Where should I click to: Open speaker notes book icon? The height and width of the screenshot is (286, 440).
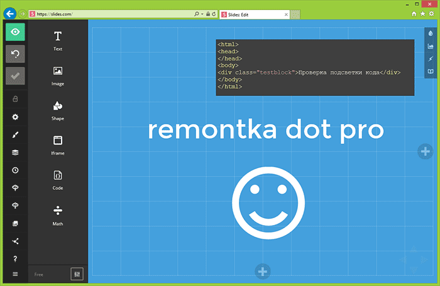click(431, 71)
